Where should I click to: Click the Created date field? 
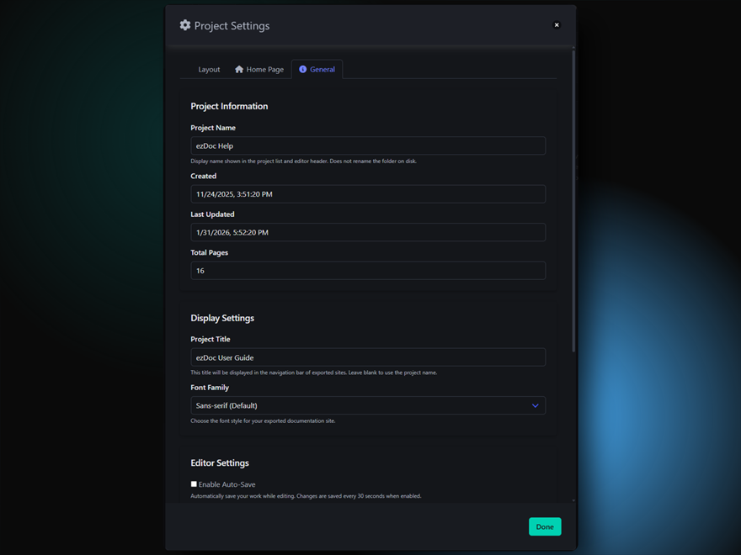click(x=368, y=194)
